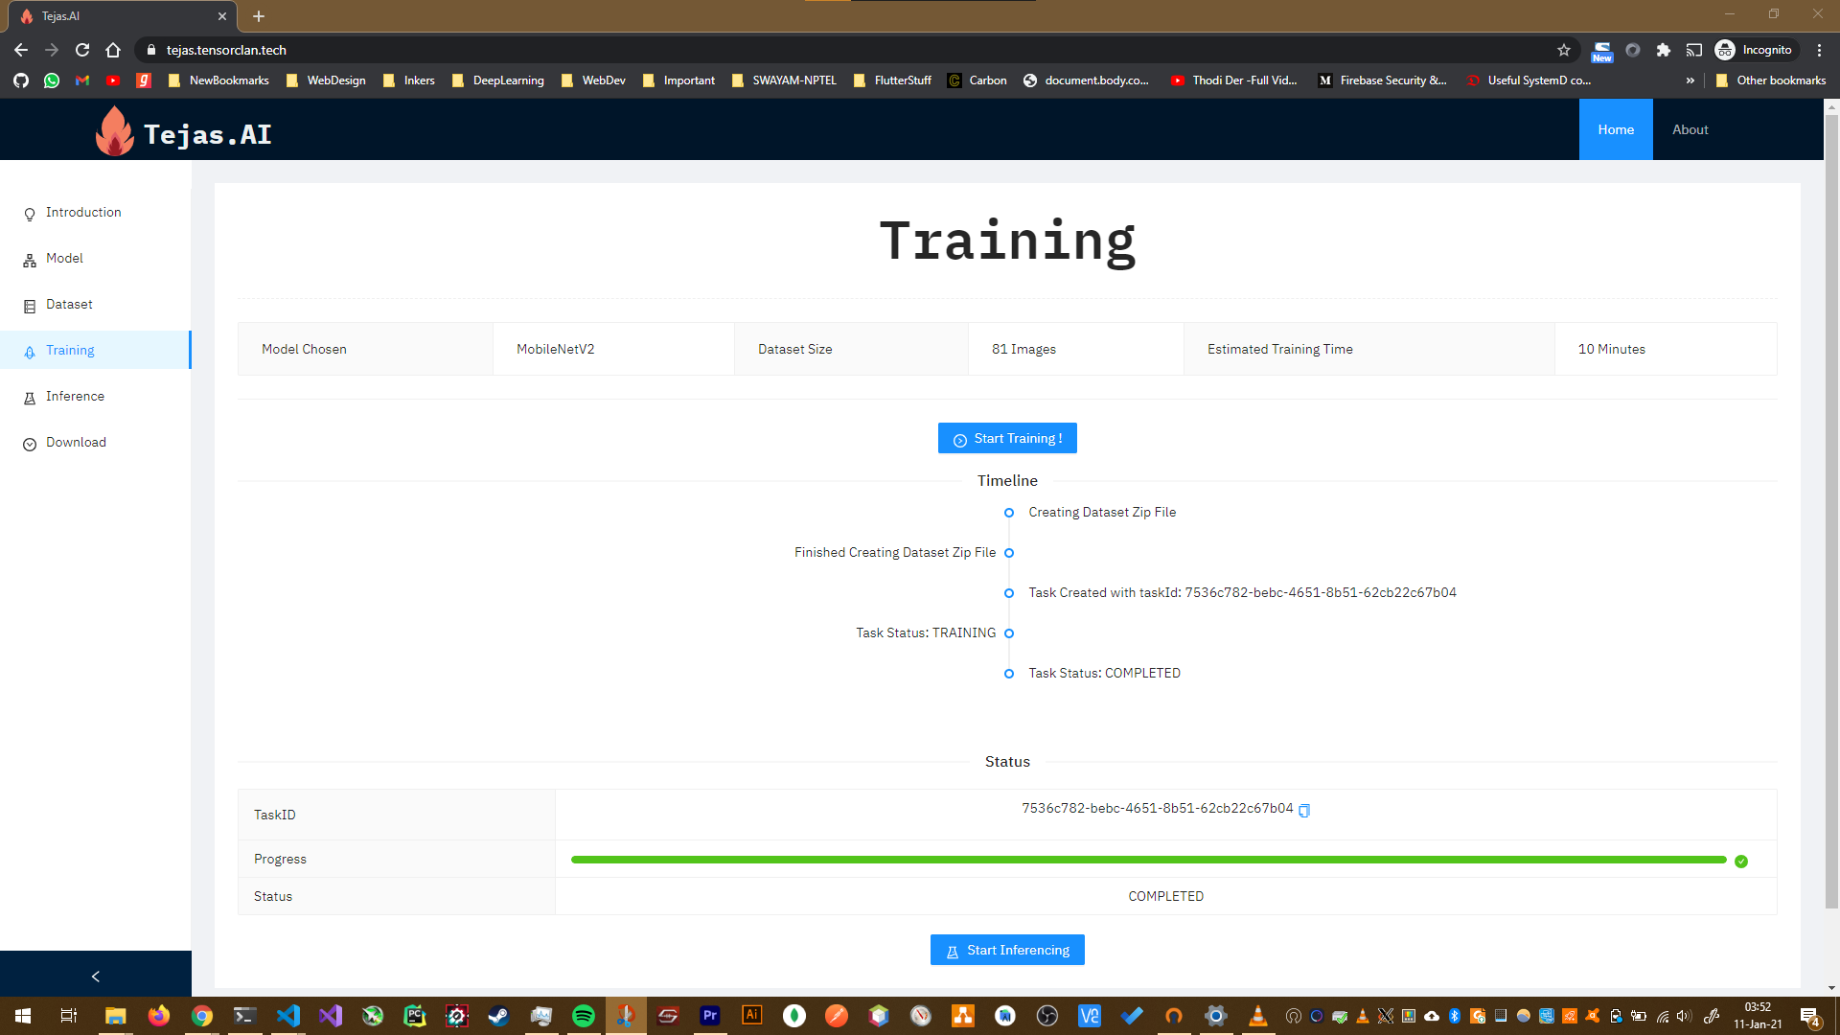Select Dataset in the sidebar
Viewport: 1840px width, 1035px height.
pyautogui.click(x=69, y=305)
